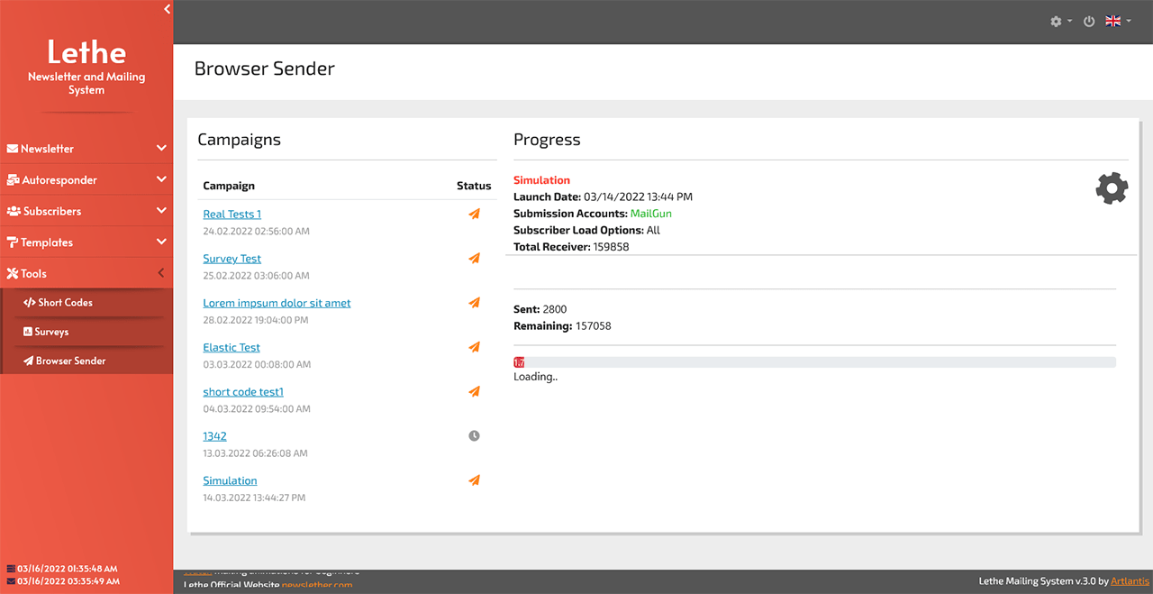Click send status icon for short code test1
The width and height of the screenshot is (1153, 594).
coord(474,391)
